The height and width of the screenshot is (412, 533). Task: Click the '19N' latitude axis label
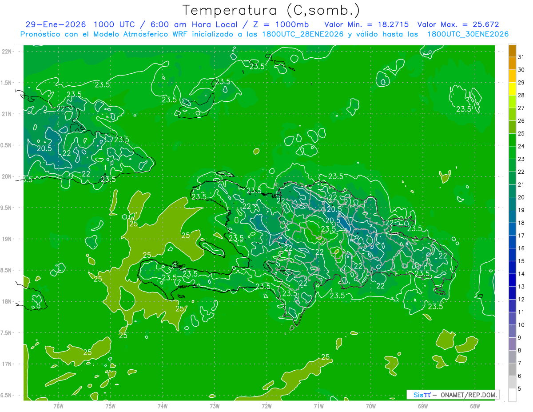7,239
